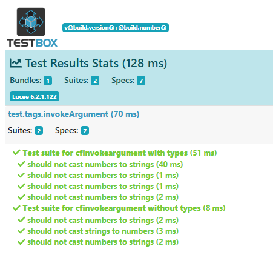Select 'should not cast strings to numbers (3 ms)' spec
Image resolution: width=273 pixels, height=272 pixels.
pos(103,231)
